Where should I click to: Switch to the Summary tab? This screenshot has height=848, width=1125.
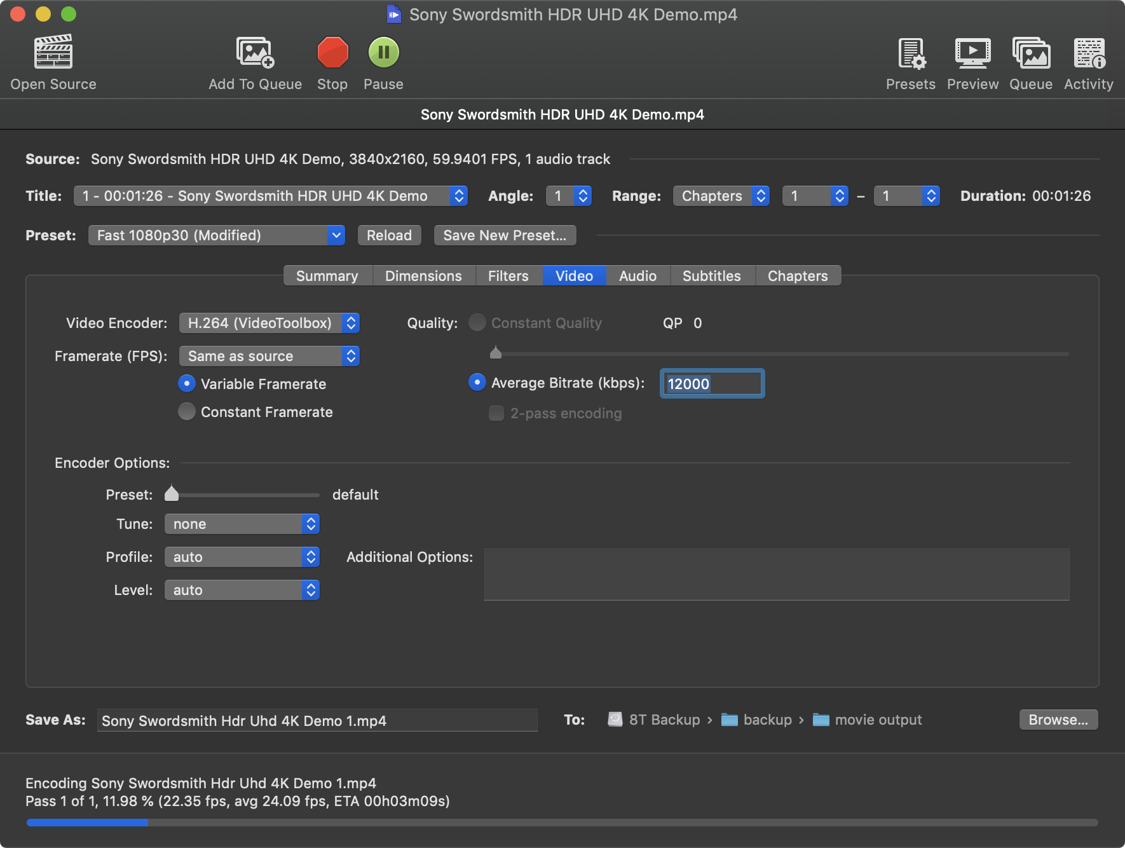(327, 276)
